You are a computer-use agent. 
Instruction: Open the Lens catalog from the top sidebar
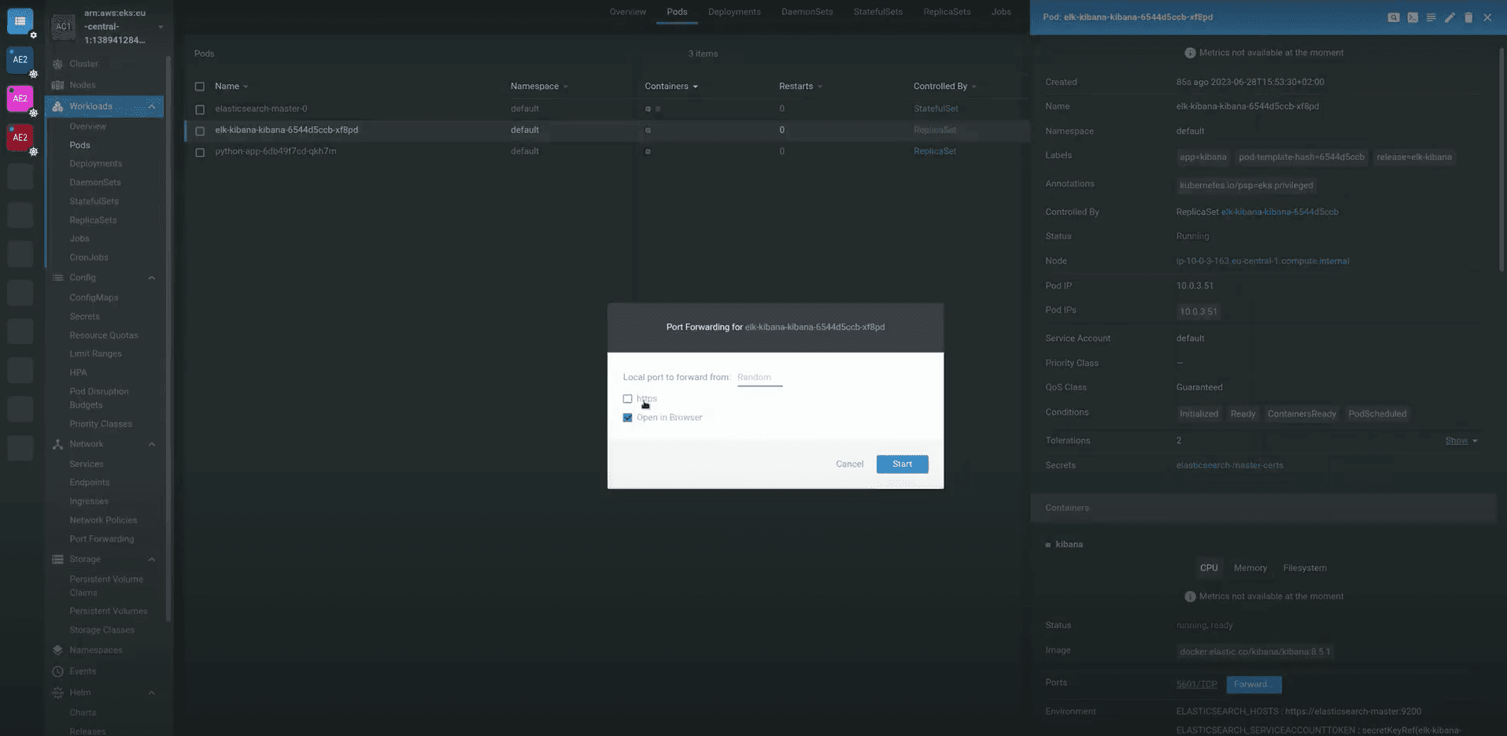pos(20,20)
